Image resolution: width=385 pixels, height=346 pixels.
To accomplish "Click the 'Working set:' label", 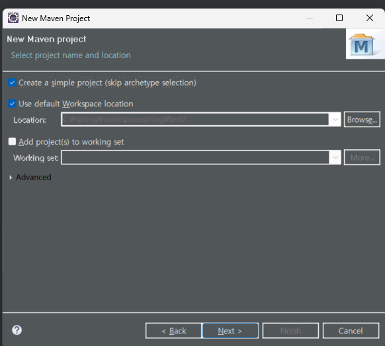I will tap(36, 158).
